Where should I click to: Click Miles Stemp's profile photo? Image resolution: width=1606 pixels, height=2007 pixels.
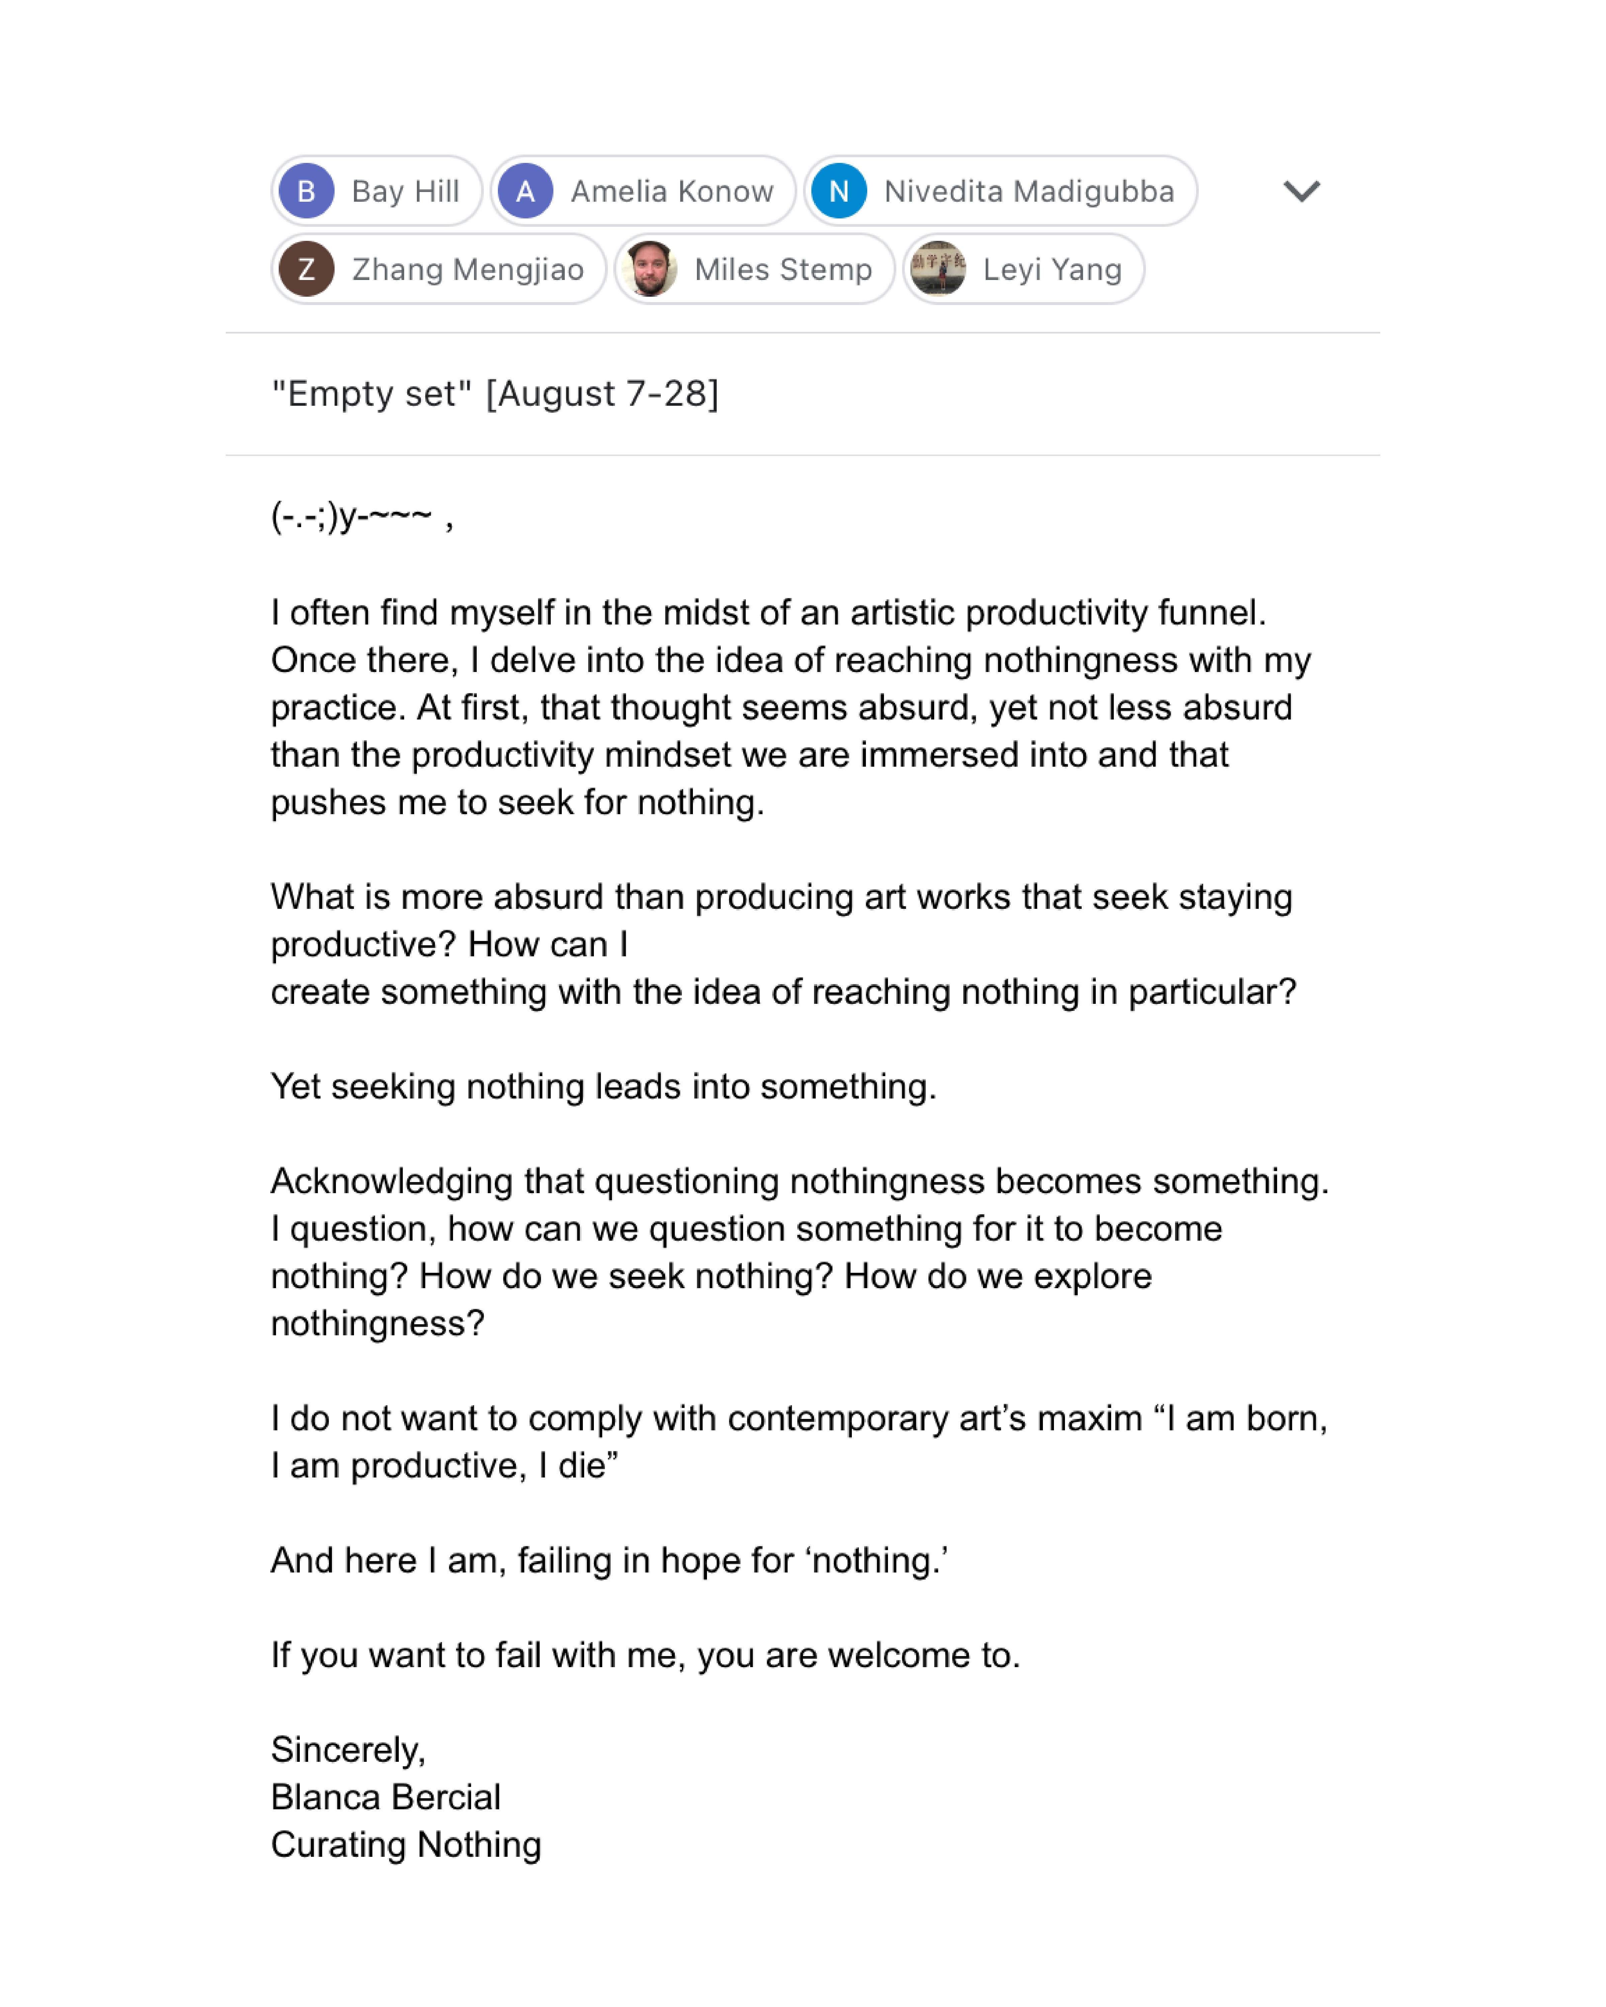[649, 269]
